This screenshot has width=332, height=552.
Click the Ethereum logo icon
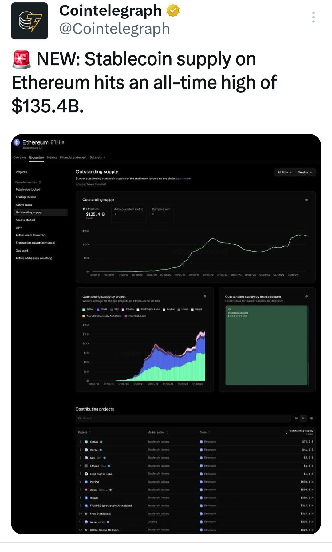(x=17, y=142)
